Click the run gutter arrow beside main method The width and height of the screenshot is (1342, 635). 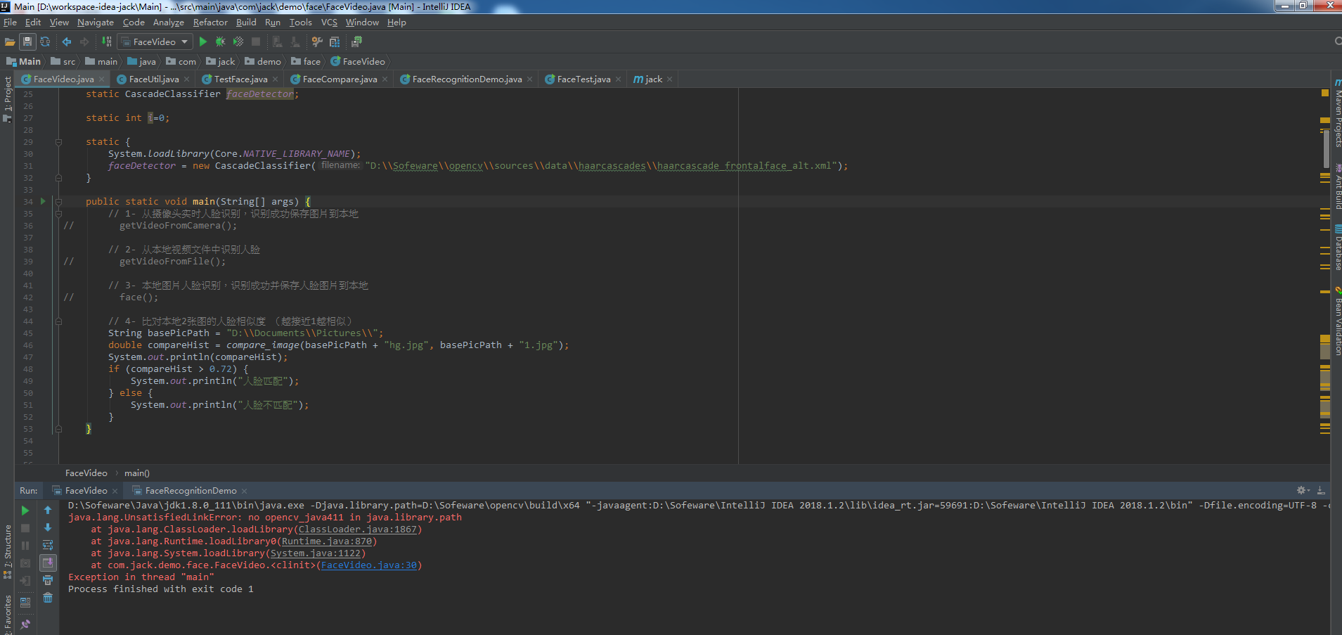point(43,202)
